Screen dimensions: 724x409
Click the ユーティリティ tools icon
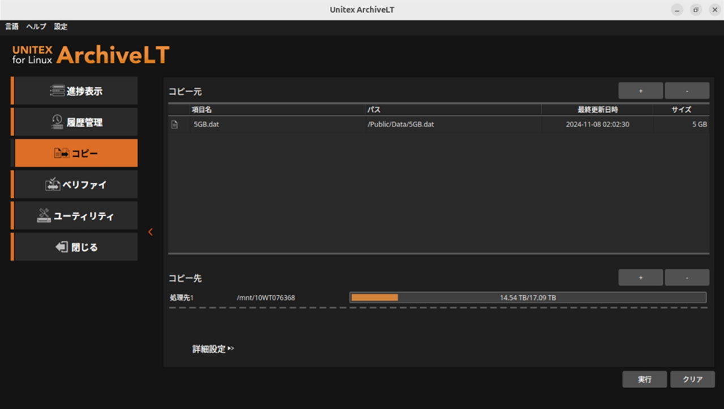click(x=44, y=216)
